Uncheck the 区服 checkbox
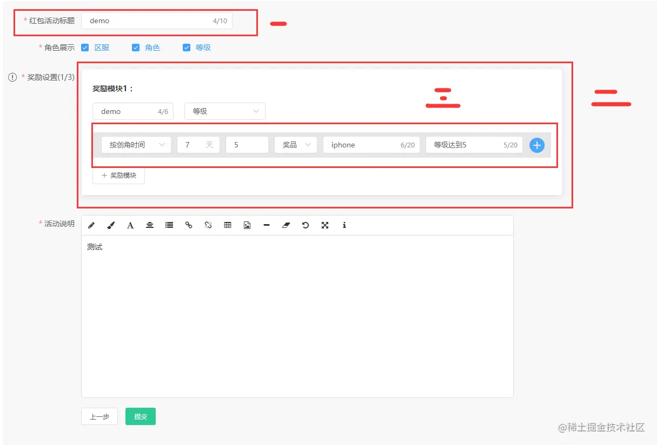657x445 pixels. pos(85,48)
